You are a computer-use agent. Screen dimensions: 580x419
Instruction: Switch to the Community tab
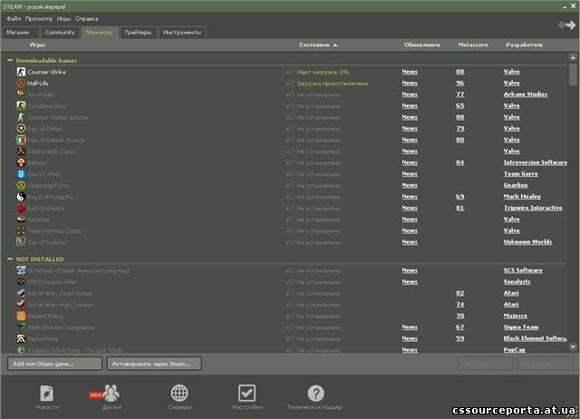[x=60, y=33]
